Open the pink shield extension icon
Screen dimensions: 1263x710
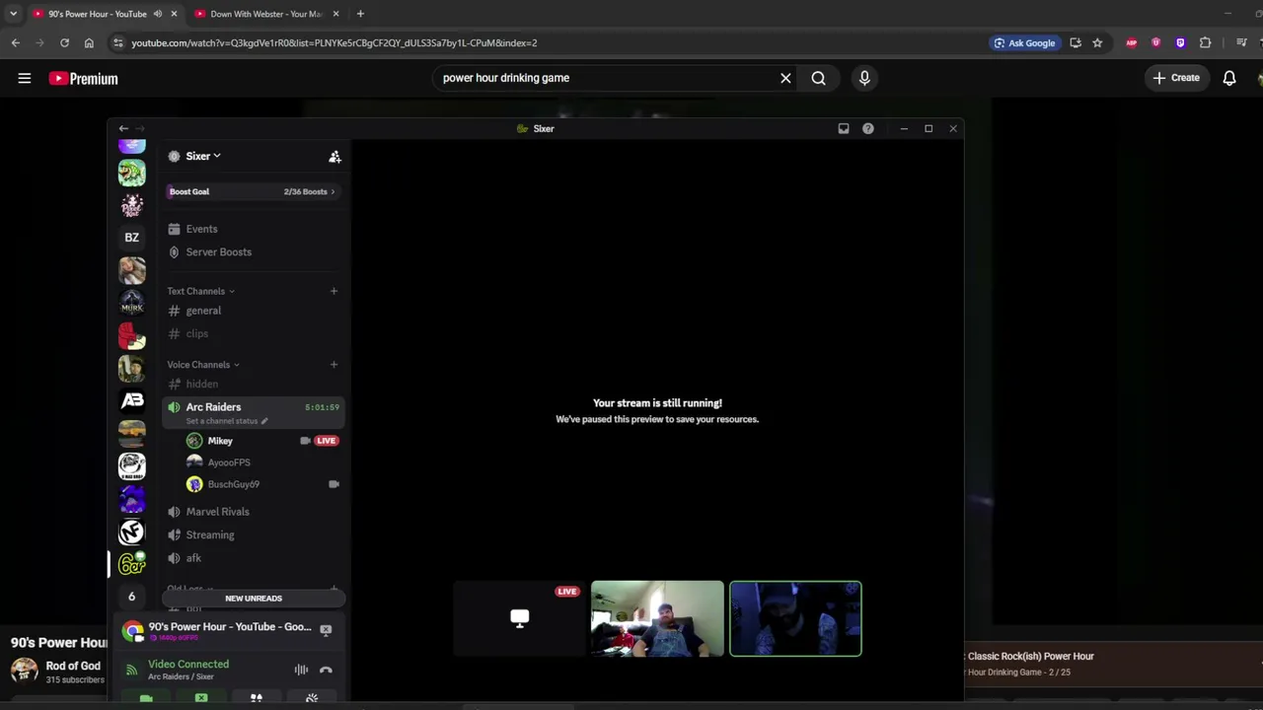pos(1156,43)
